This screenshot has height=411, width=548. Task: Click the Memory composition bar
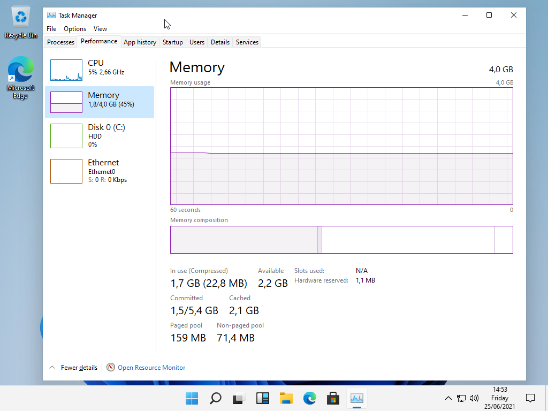click(341, 239)
